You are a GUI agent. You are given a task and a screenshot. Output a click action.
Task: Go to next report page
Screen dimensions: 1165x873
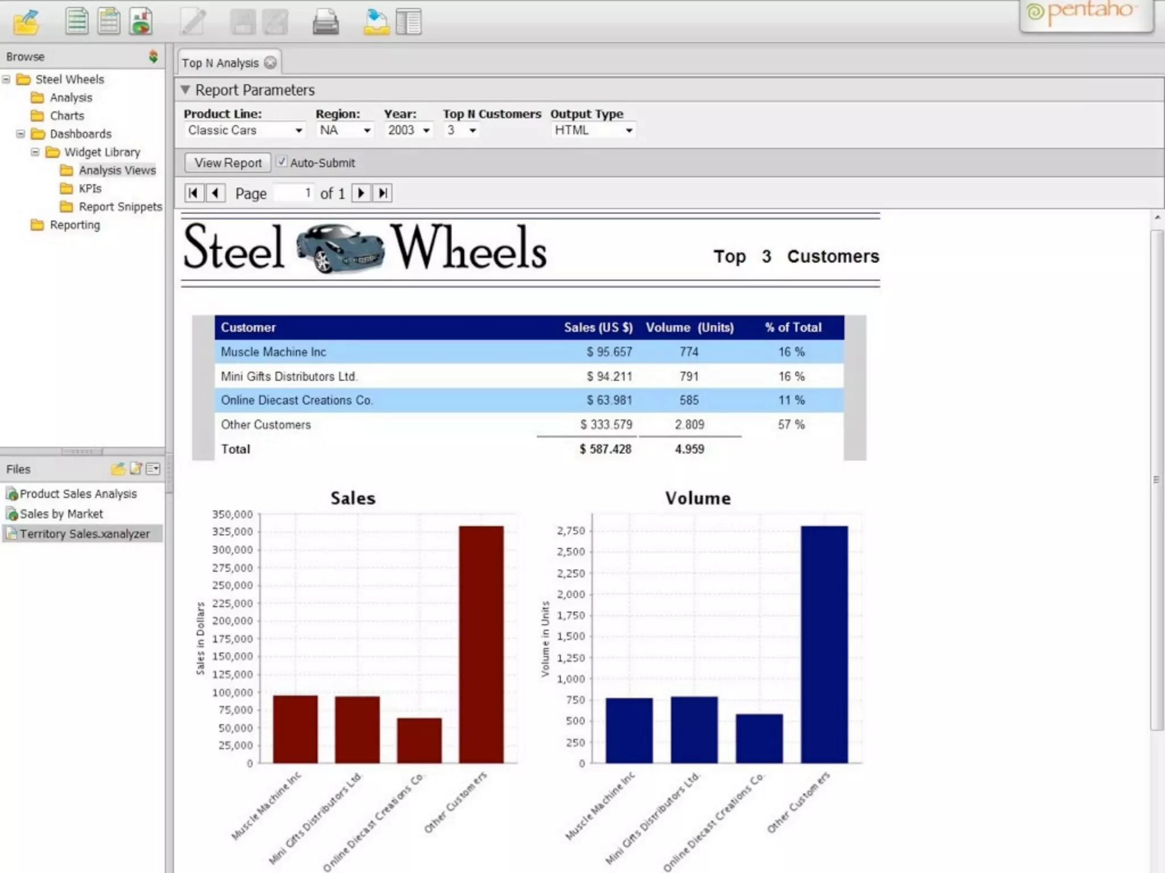pos(361,193)
